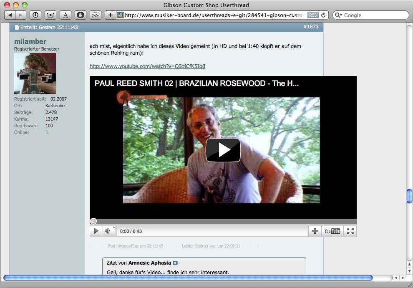Click the scissors web clip toolbar icon

(x=96, y=15)
